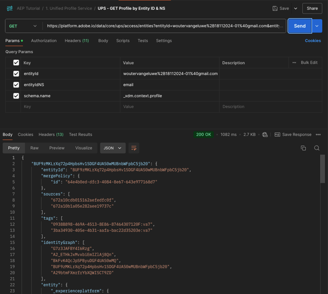Open the request Headers (11) tab

(x=77, y=41)
